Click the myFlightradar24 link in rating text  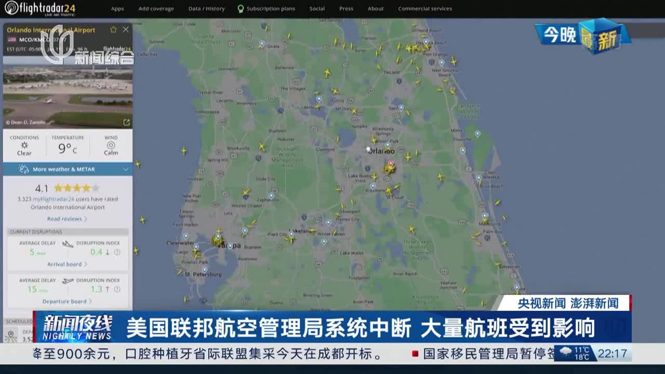coord(54,199)
